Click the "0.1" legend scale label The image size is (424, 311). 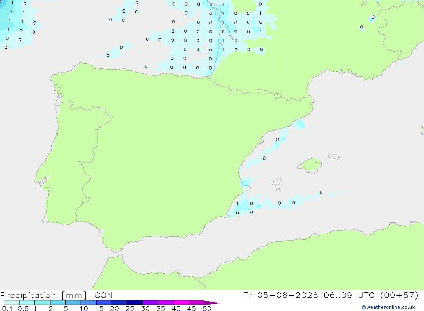point(7,308)
